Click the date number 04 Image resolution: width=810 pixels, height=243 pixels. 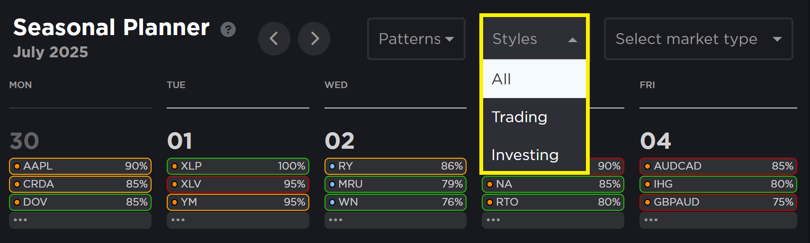[x=656, y=141]
